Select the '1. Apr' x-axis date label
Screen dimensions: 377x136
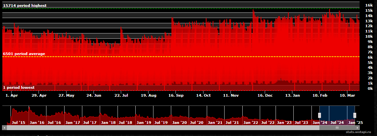click(12, 96)
